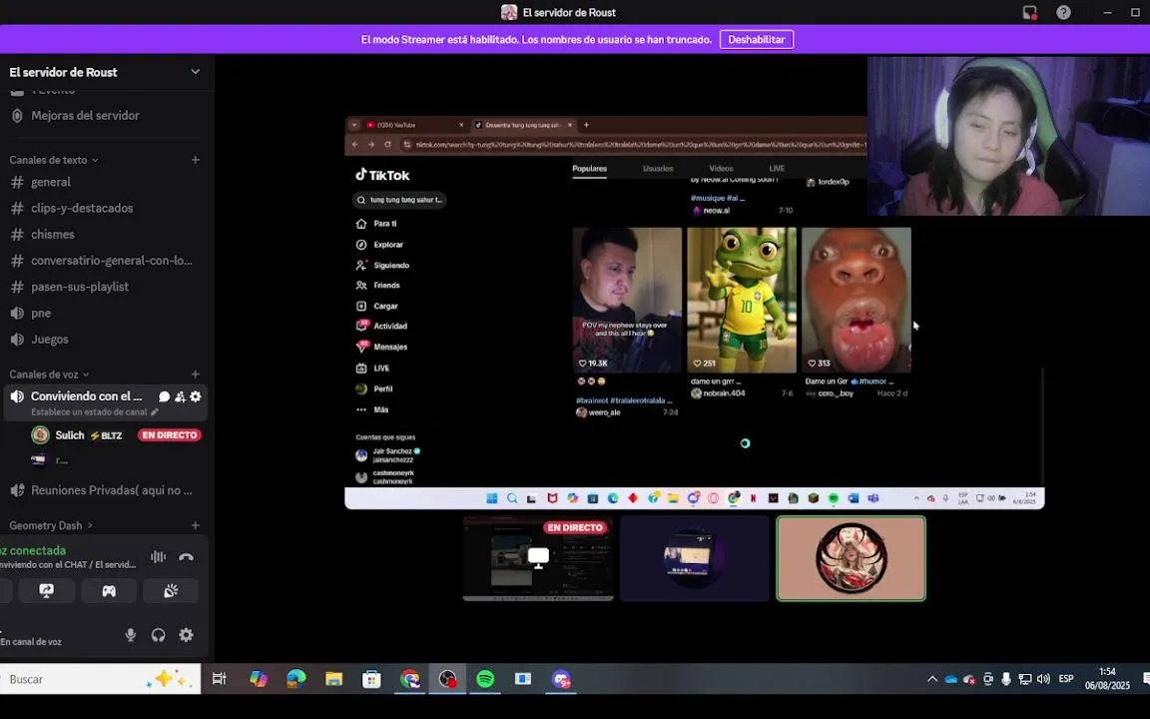Click the EN DIRECTO badge next to Sulich

tap(170, 435)
